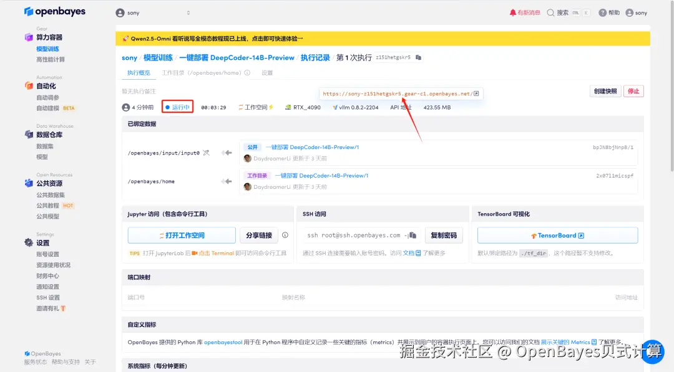The width and height of the screenshot is (674, 372).
Task: Open the 数据仓库 section icon
Action: pyautogui.click(x=29, y=135)
